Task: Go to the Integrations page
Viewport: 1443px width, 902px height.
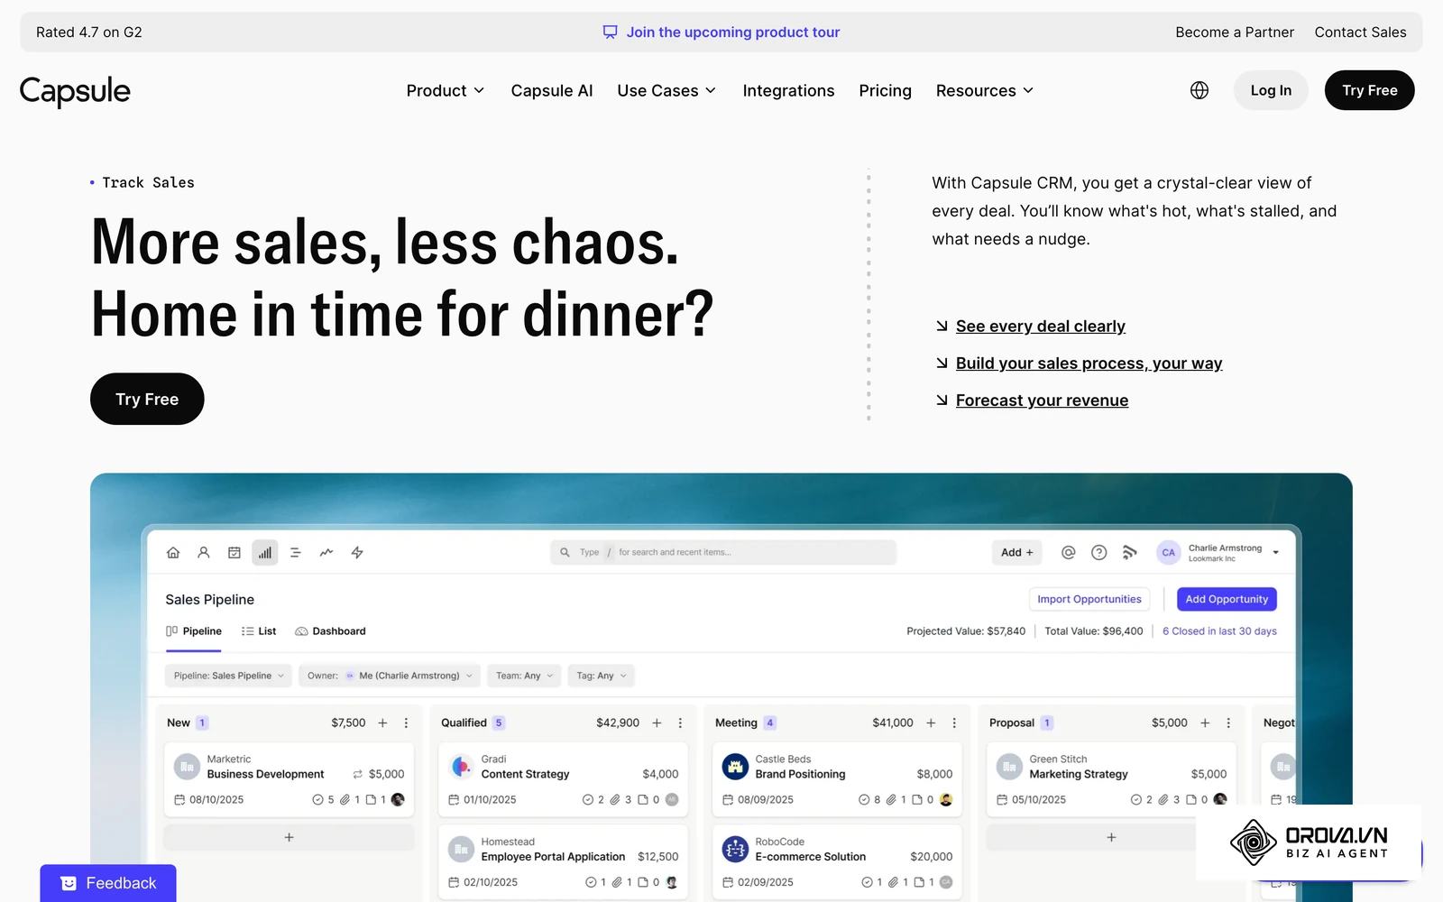Action: 788,90
